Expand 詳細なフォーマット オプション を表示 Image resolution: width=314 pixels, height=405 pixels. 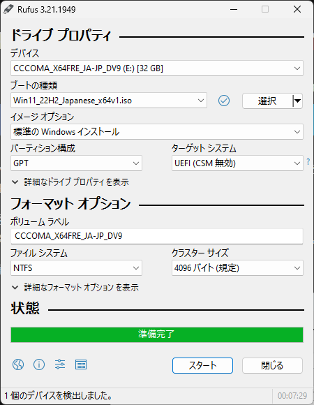point(75,288)
